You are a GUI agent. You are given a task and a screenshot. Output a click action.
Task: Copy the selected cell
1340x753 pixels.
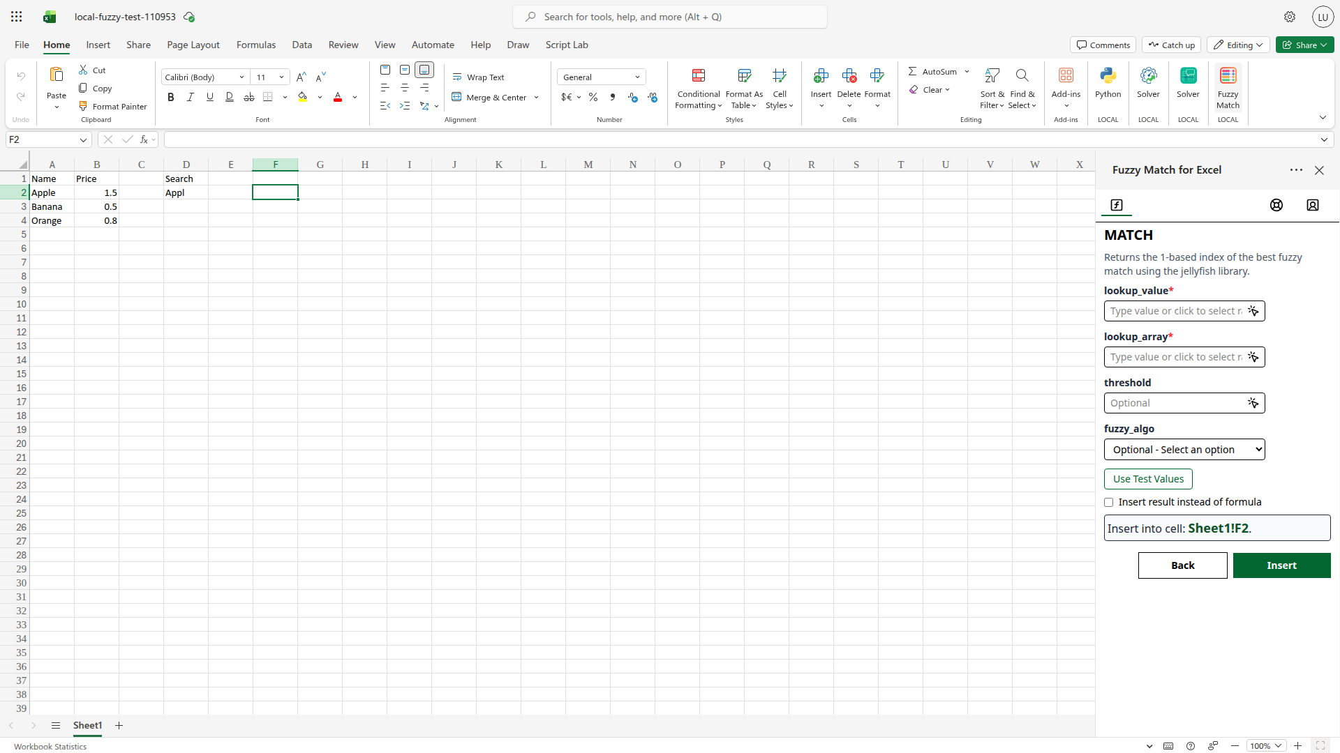tap(95, 88)
